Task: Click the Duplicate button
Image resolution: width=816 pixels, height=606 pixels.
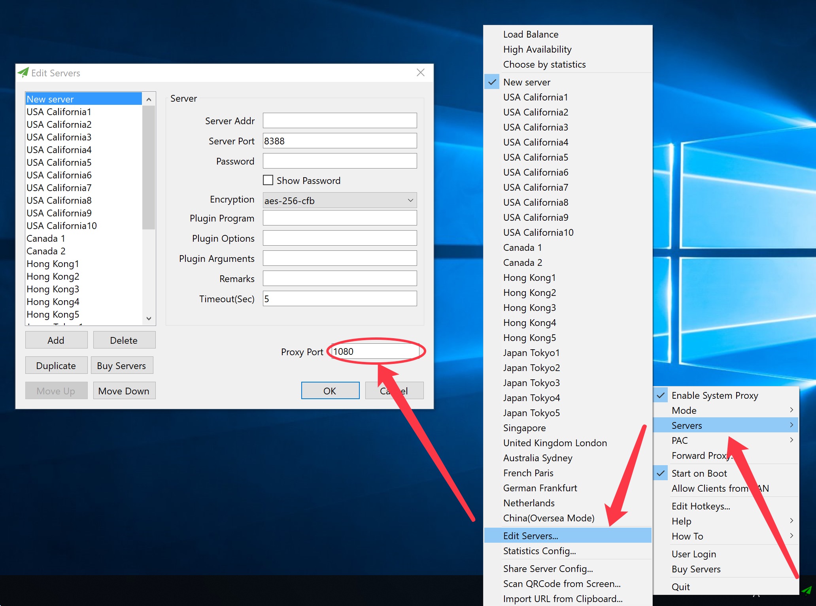Action: click(56, 365)
